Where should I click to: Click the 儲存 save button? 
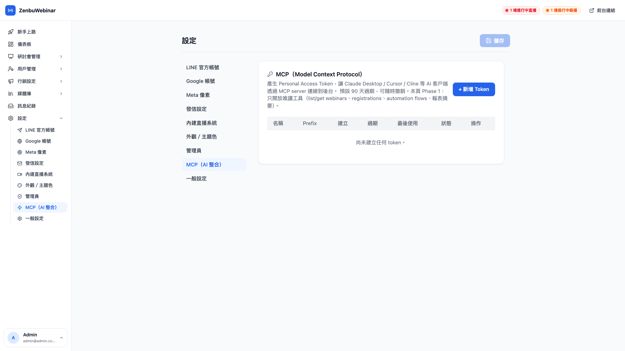click(495, 41)
